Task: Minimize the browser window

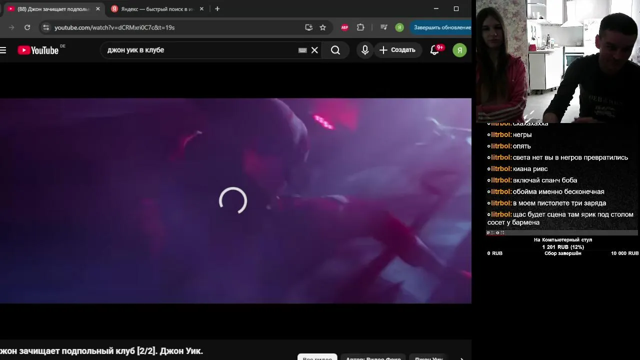Action: click(x=436, y=9)
